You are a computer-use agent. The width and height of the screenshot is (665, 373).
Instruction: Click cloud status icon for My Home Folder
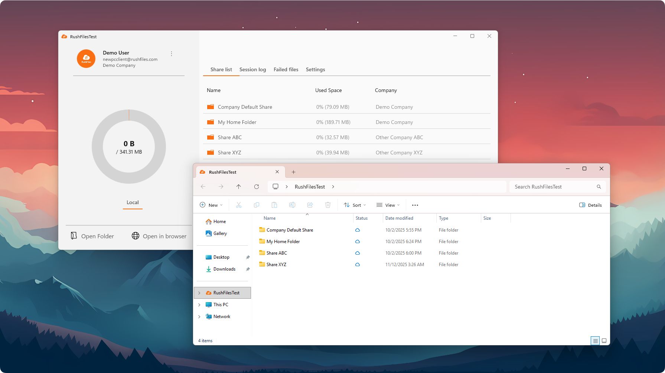coord(358,242)
